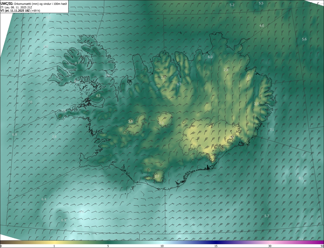Select the 5.6 value over the sea
Image resolution: width=324 pixels, height=248 pixels.
coord(304,39)
